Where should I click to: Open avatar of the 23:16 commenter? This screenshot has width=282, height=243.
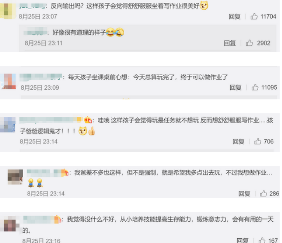(x=10, y=224)
